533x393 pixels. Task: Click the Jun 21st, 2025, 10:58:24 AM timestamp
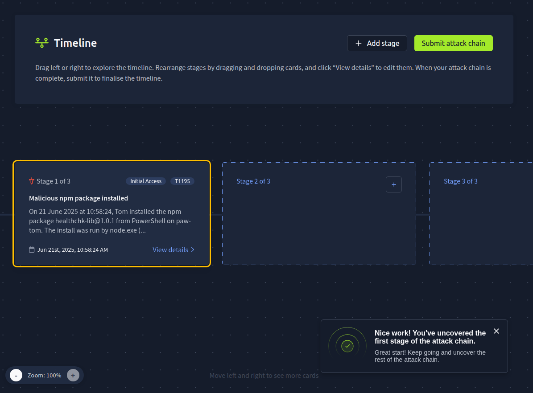coord(72,250)
